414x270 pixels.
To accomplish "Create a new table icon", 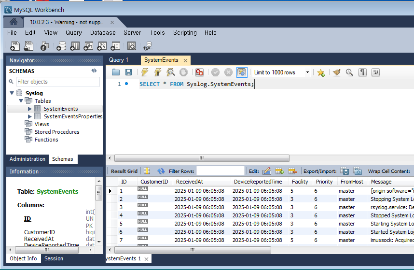I will click(75, 46).
